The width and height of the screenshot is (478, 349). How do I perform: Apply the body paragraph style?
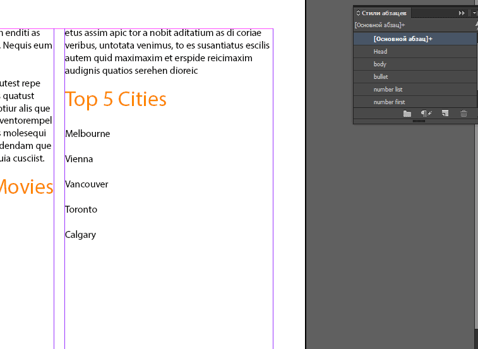tap(380, 64)
